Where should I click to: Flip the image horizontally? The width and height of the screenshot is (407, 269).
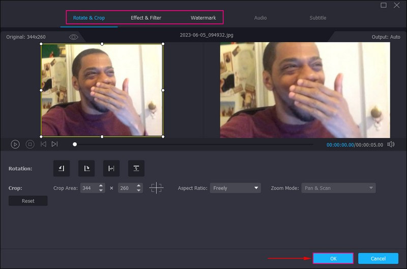pyautogui.click(x=111, y=168)
